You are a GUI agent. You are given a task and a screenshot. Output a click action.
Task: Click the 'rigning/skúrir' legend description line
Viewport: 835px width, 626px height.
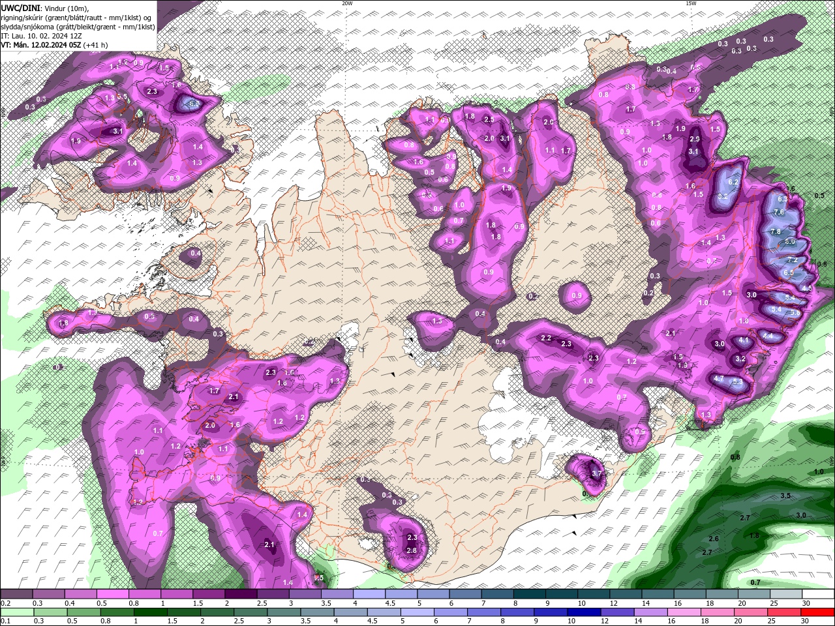(x=76, y=18)
